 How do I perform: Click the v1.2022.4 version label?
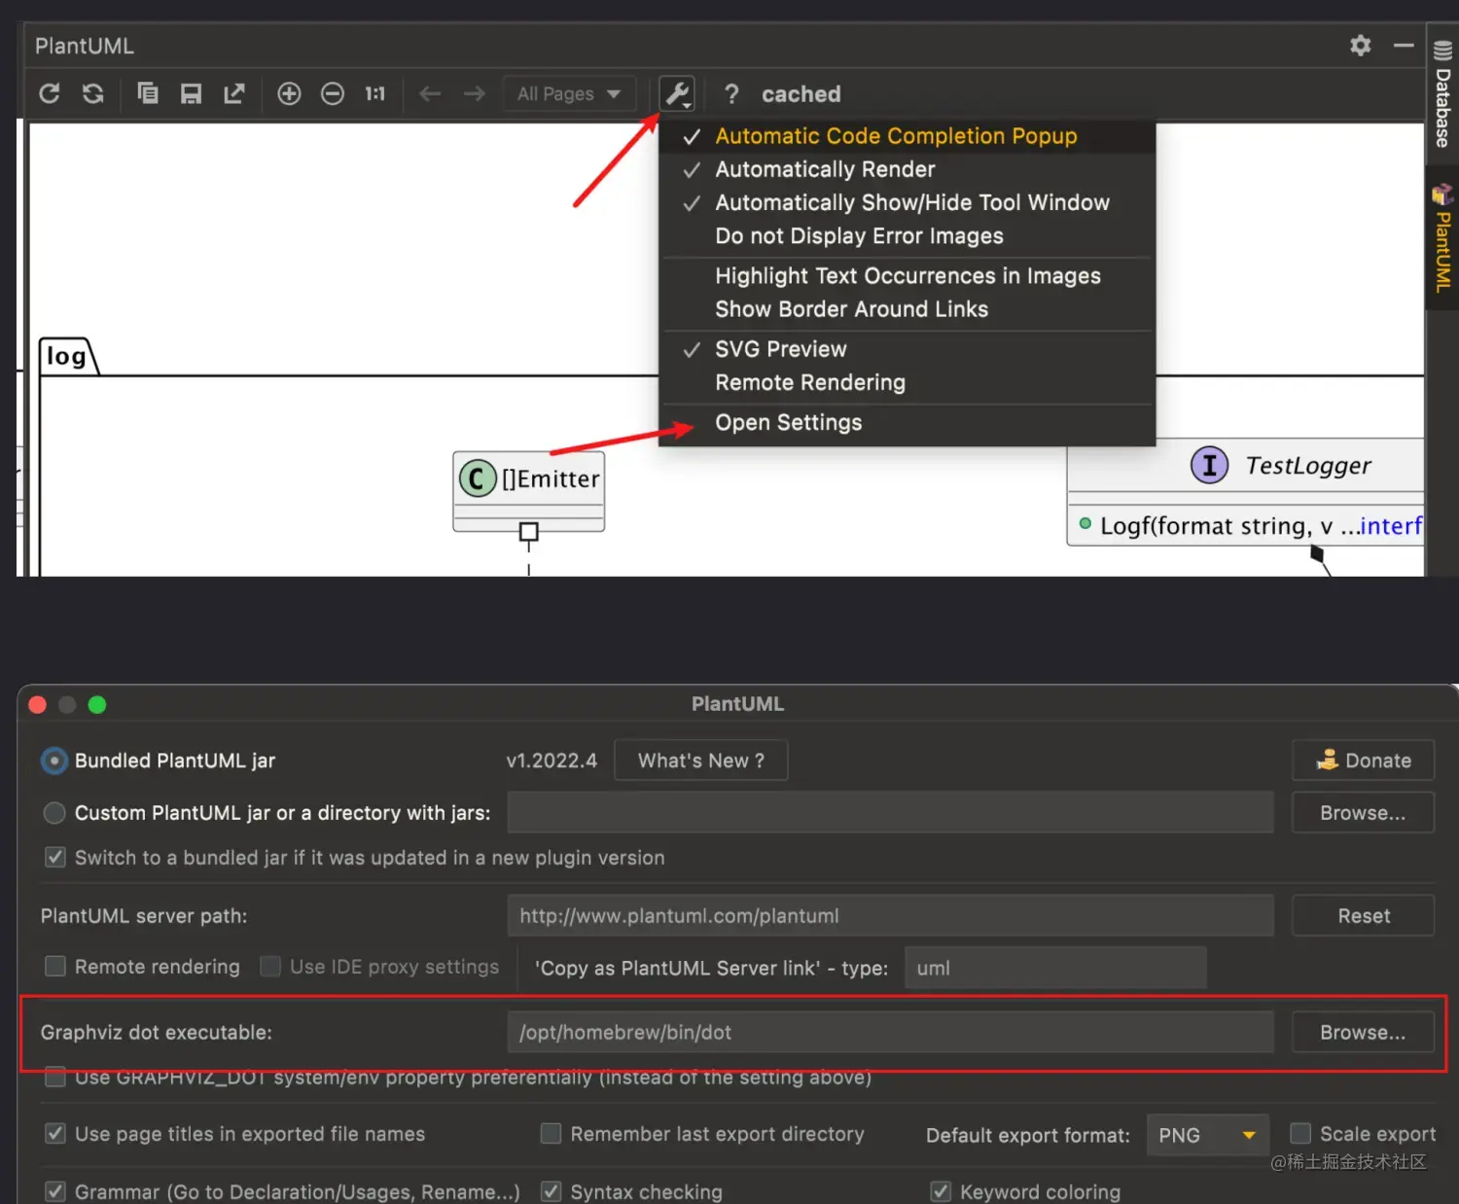point(552,761)
